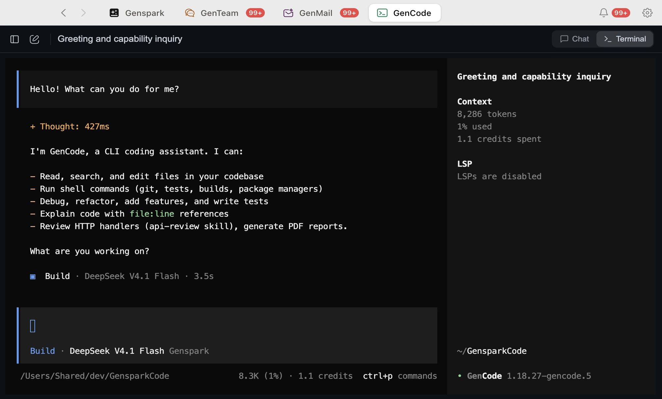Go back with the left arrow

pos(64,13)
